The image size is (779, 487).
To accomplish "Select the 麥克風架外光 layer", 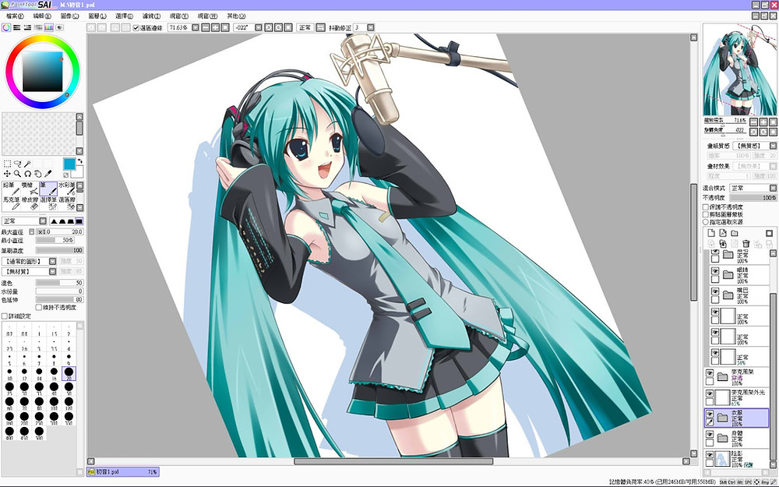I will 736,398.
